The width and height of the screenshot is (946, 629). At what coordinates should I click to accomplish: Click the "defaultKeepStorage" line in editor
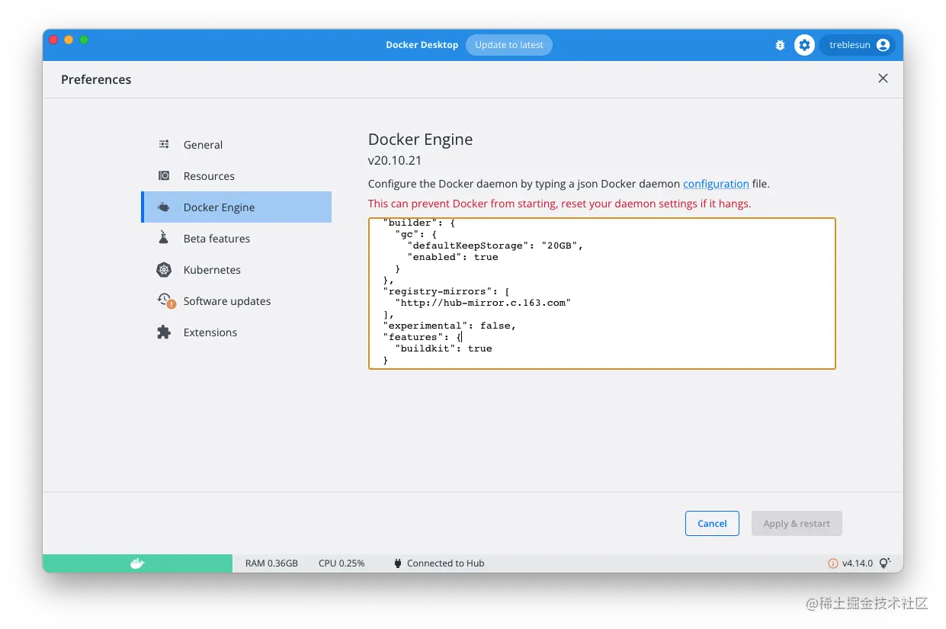click(495, 246)
